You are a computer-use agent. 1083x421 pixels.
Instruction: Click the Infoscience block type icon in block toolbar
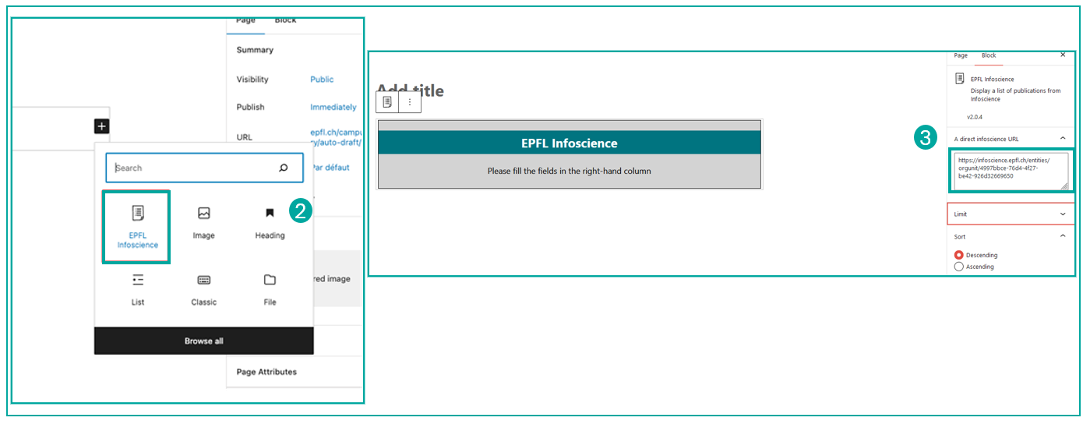[x=387, y=102]
